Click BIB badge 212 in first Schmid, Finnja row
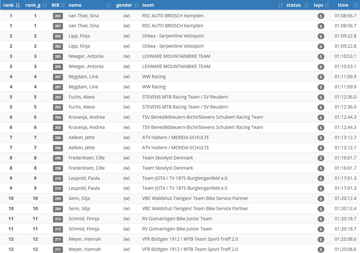Screen dimensions: 360x253 [x=58, y=219]
